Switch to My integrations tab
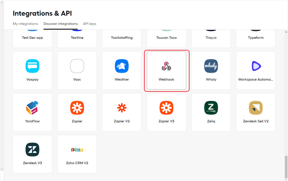The width and height of the screenshot is (288, 181). pyautogui.click(x=25, y=24)
